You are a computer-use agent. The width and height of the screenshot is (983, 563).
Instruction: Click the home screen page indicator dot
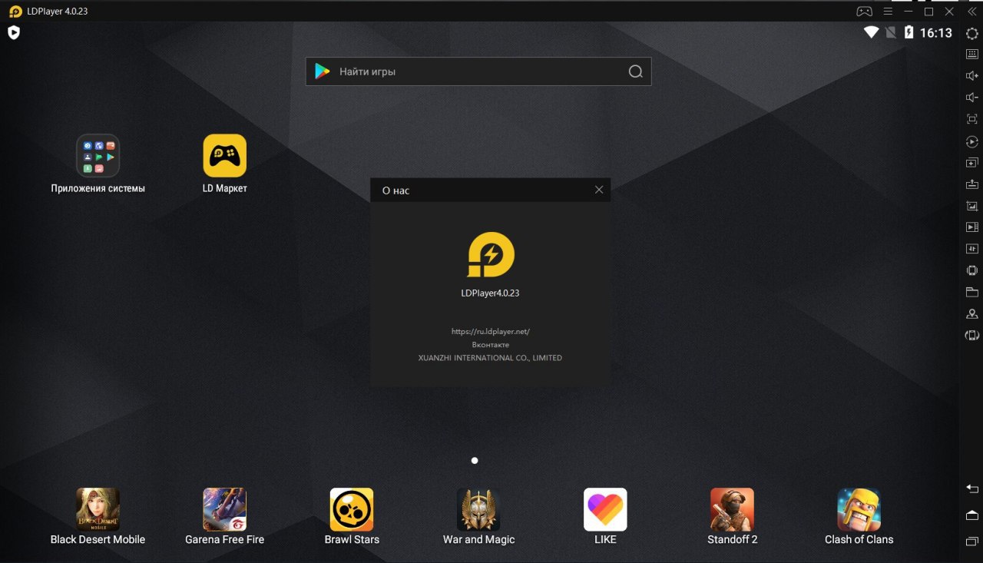pos(475,461)
